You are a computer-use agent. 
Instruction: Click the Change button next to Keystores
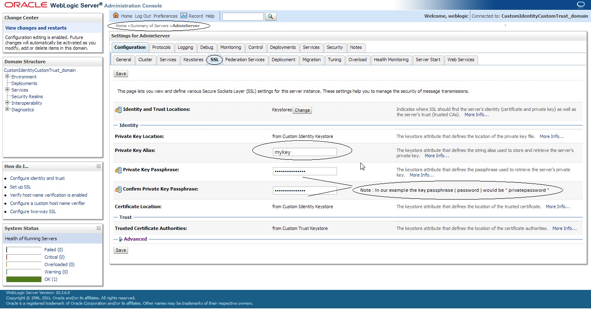[302, 110]
